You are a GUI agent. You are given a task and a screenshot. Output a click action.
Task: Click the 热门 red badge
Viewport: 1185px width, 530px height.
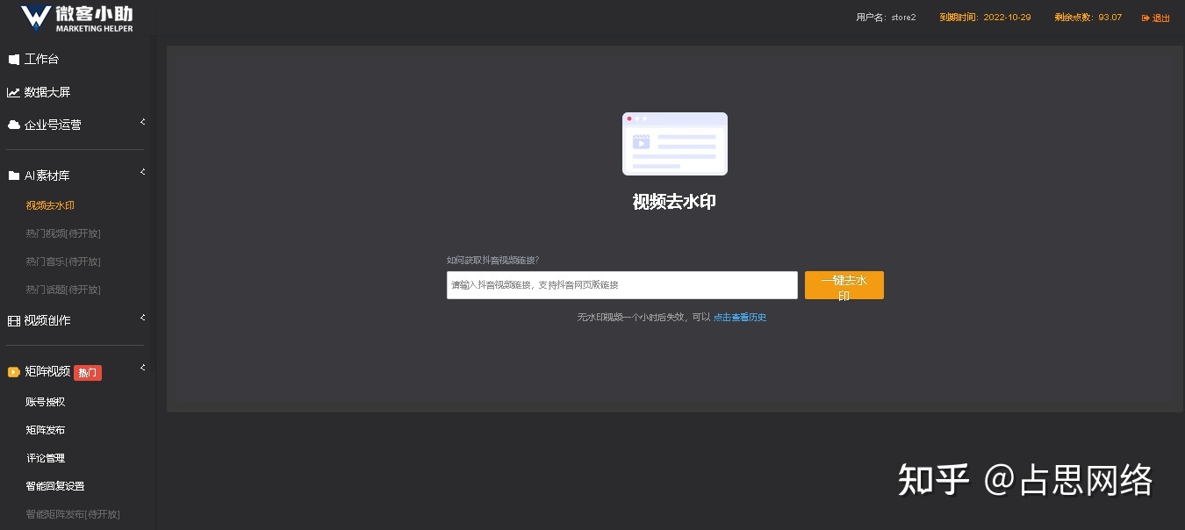(88, 373)
